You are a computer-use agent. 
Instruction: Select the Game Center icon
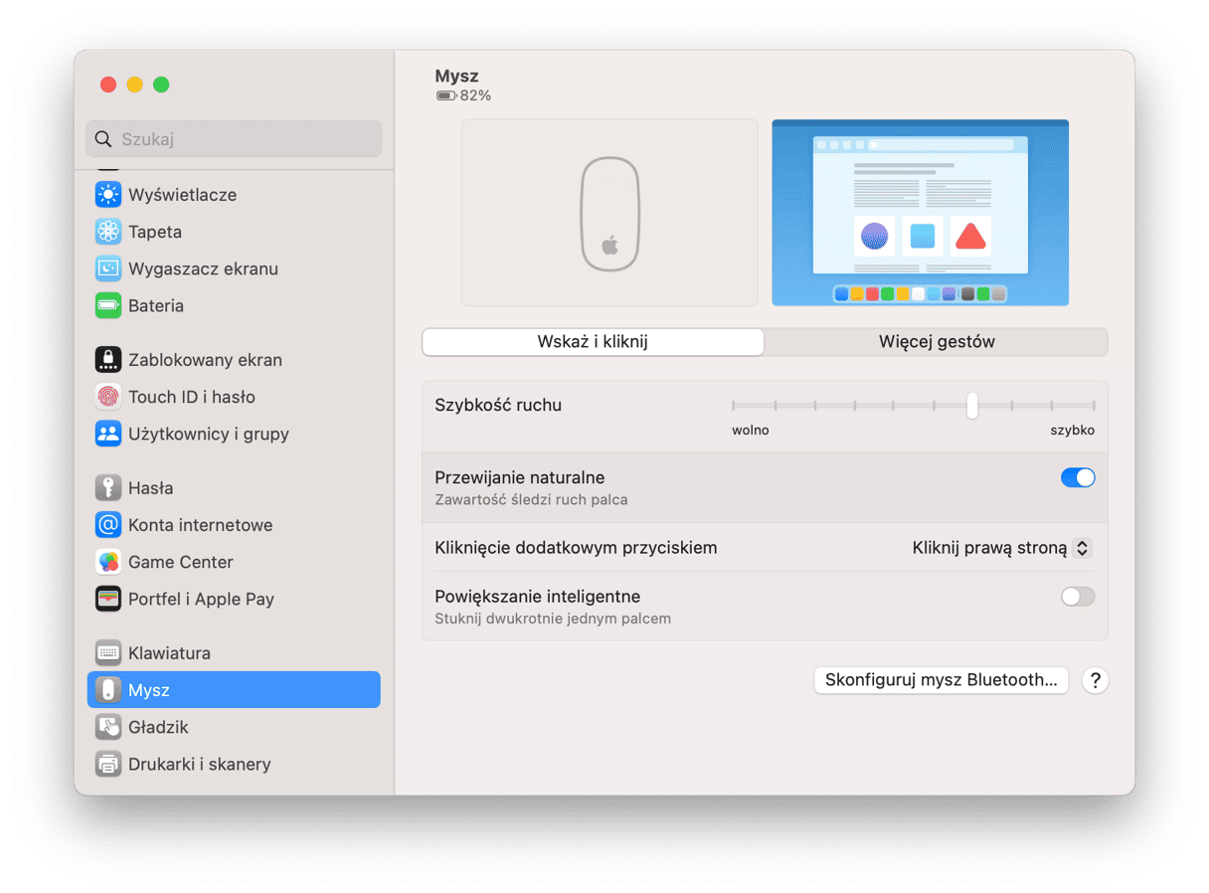point(107,562)
